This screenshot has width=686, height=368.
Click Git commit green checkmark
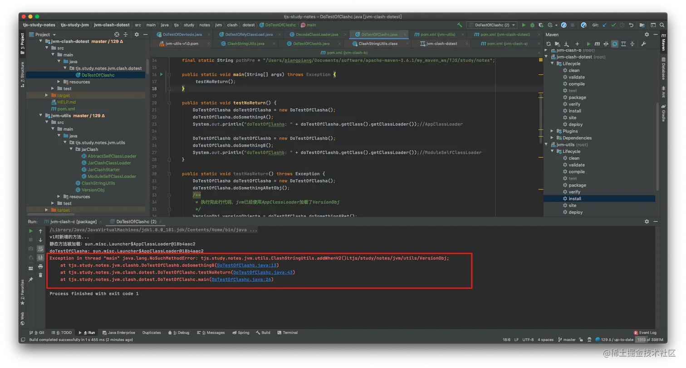pos(613,25)
